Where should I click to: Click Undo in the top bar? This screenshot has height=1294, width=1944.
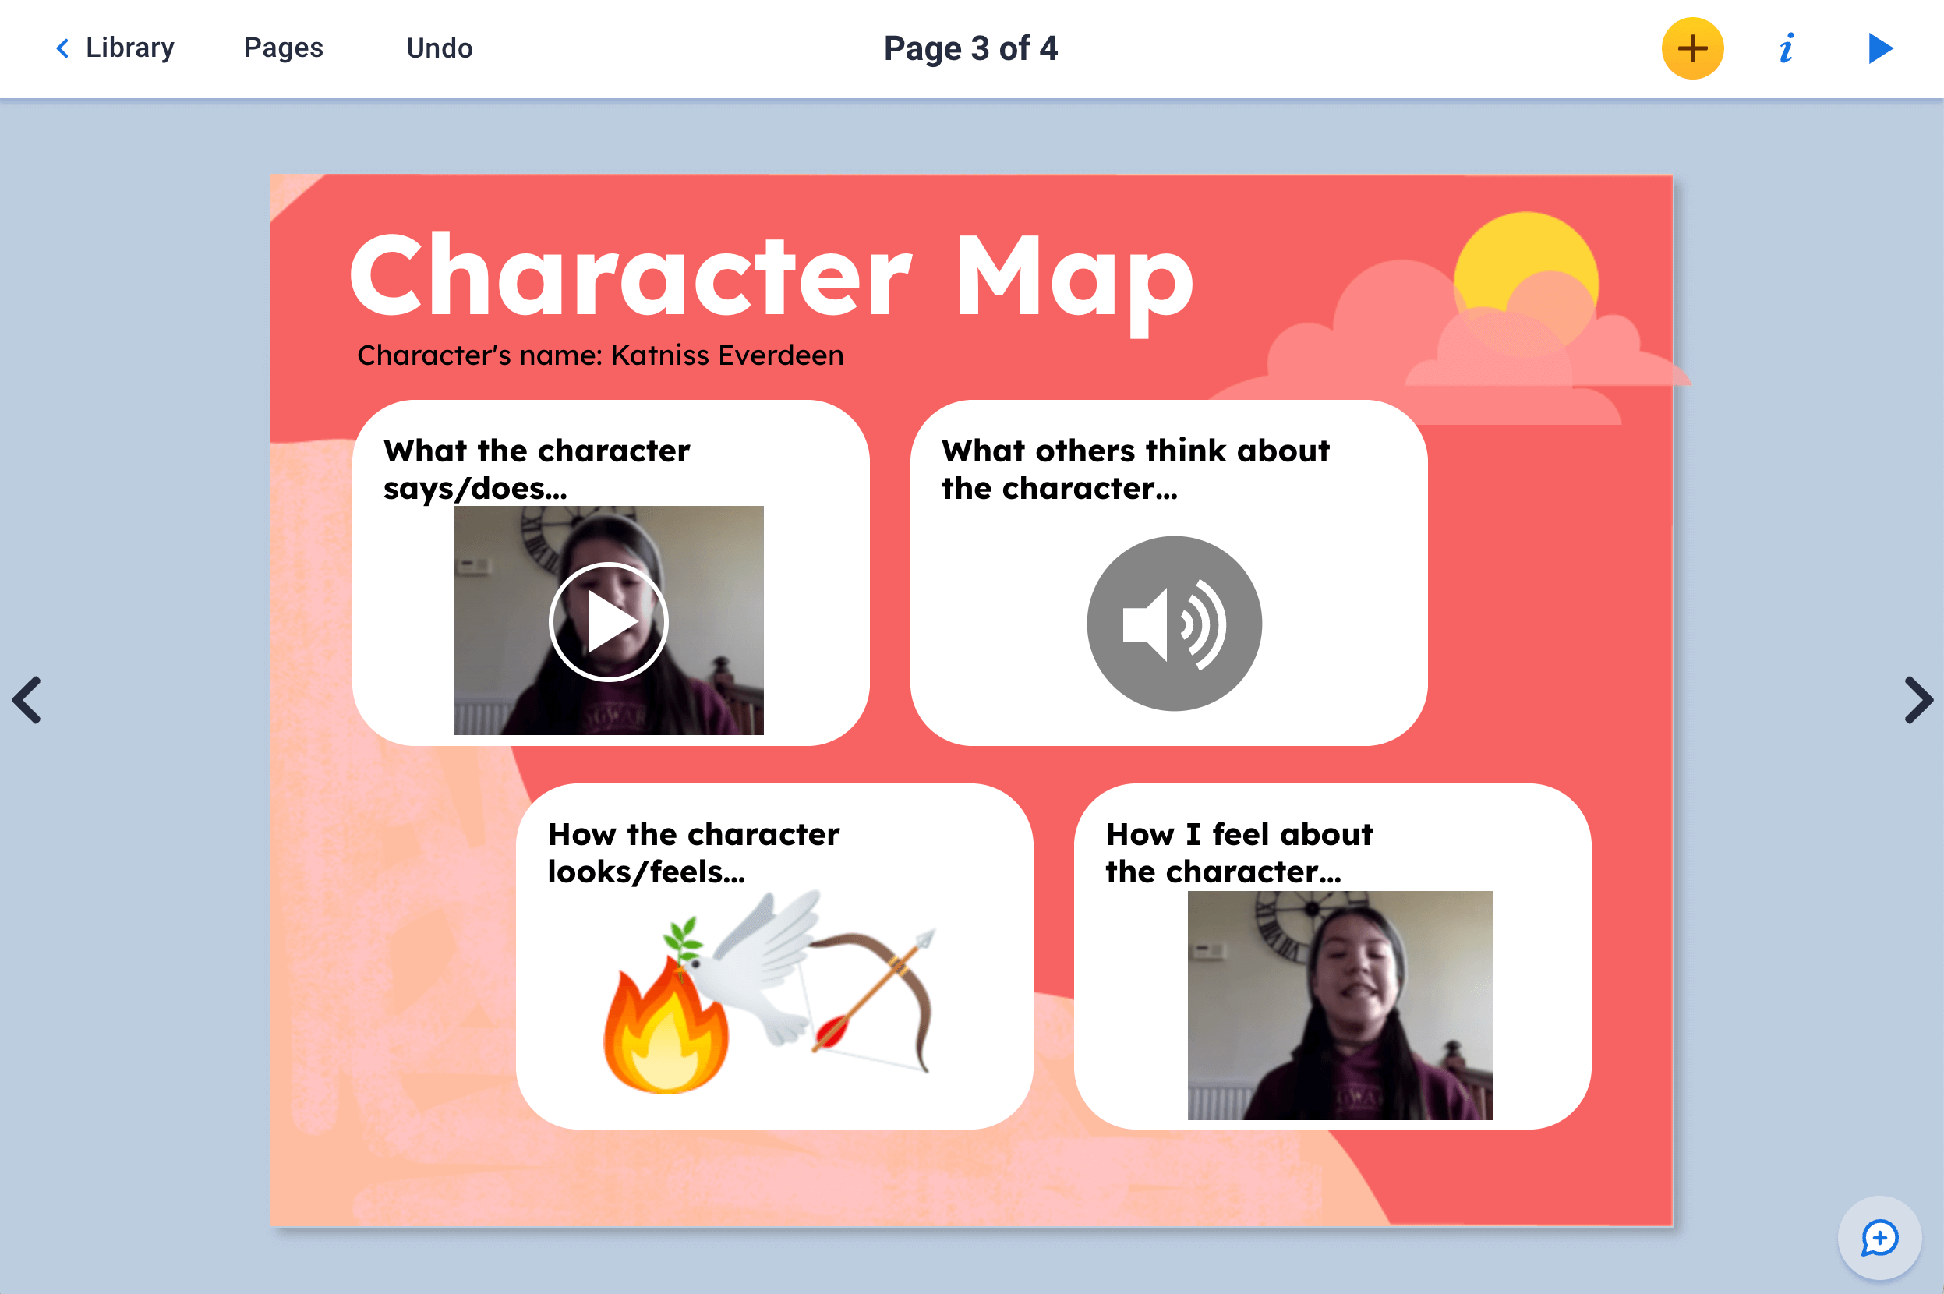(x=439, y=48)
